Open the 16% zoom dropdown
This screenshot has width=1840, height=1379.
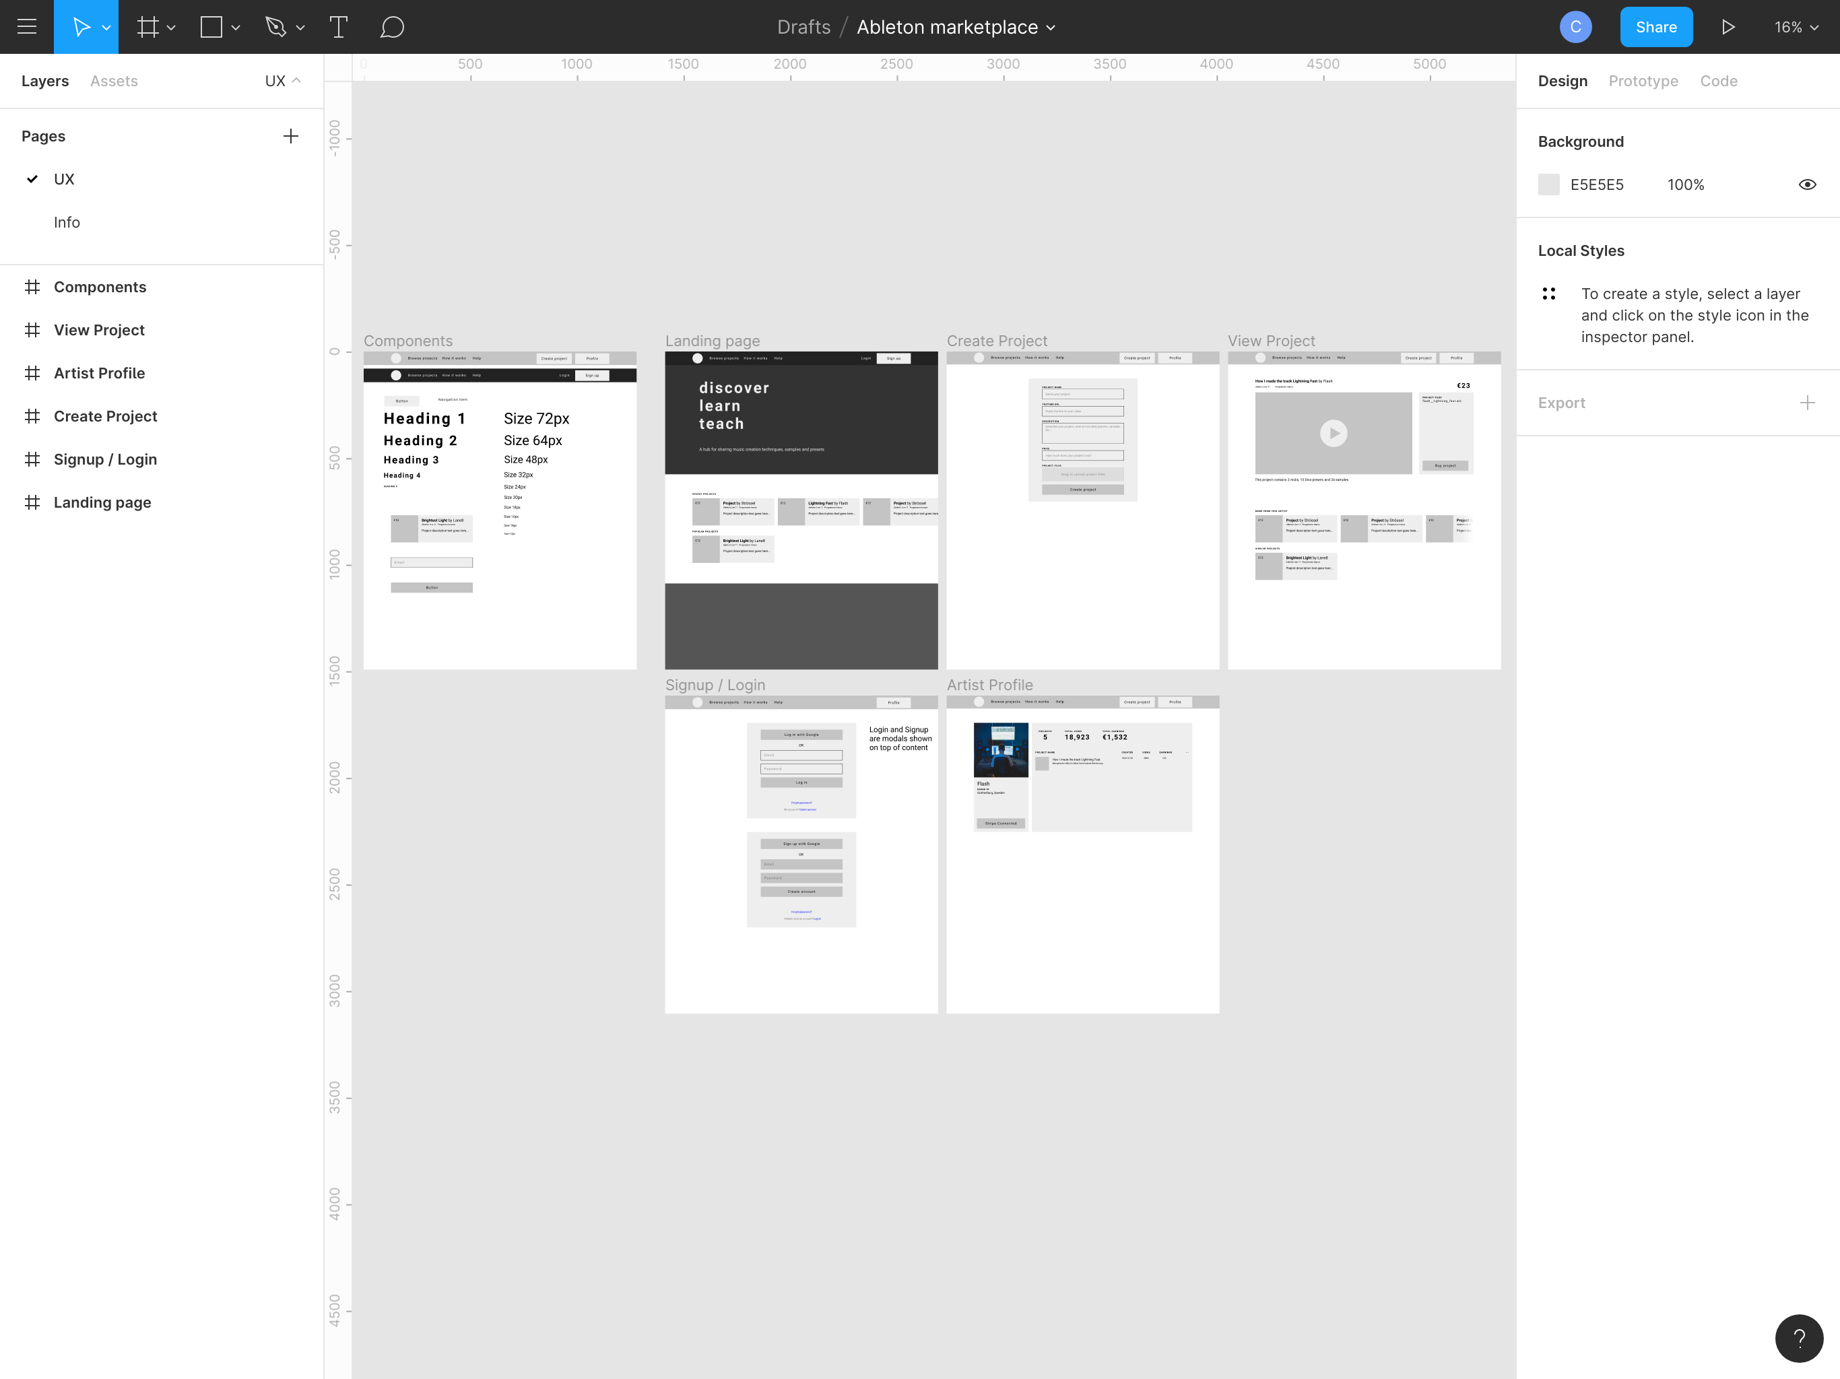[x=1796, y=27]
